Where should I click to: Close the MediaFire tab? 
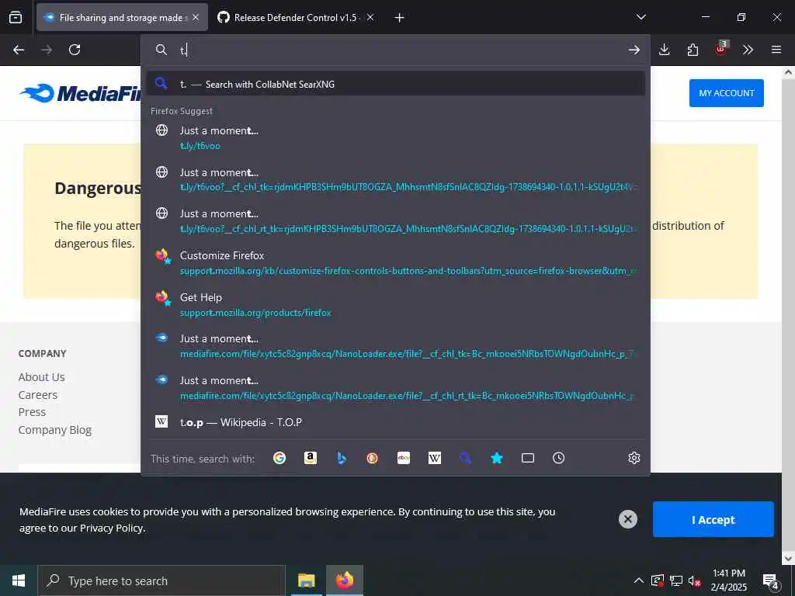[196, 17]
